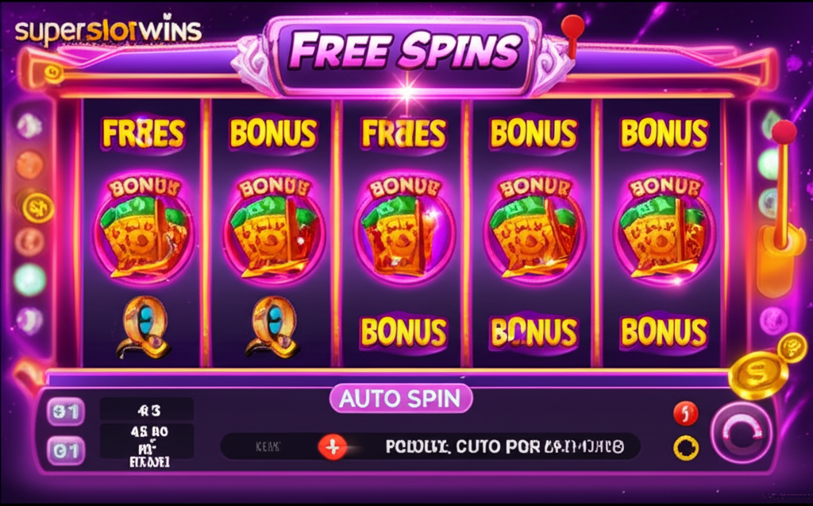Hit the round purple spin button
The height and width of the screenshot is (506, 813).
(x=741, y=432)
